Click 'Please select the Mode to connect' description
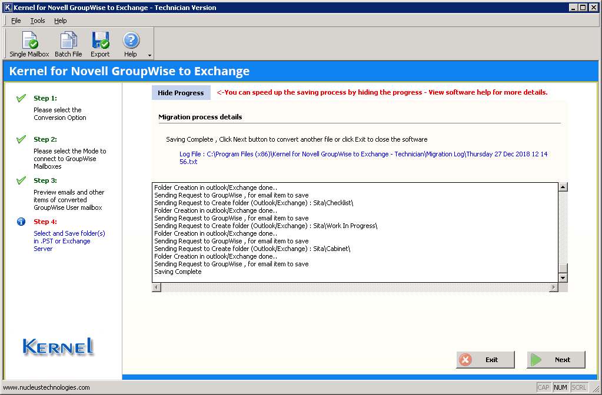This screenshot has width=602, height=395. click(x=70, y=159)
